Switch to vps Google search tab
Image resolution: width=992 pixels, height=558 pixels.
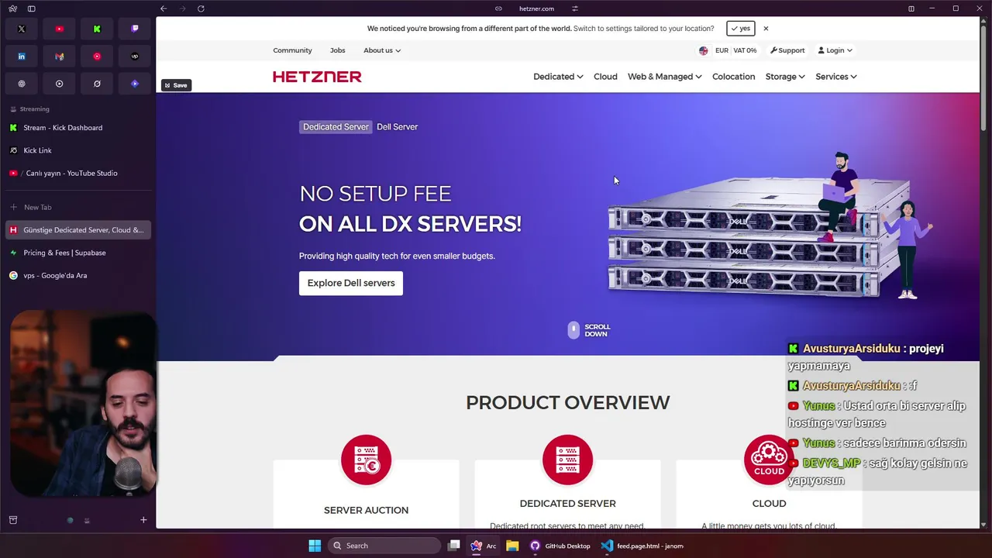pyautogui.click(x=77, y=275)
